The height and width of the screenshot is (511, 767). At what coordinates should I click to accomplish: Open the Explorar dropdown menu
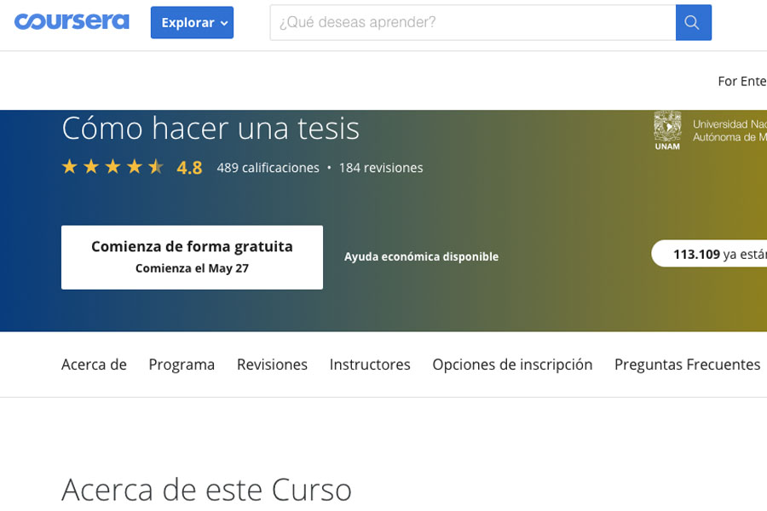coord(192,22)
